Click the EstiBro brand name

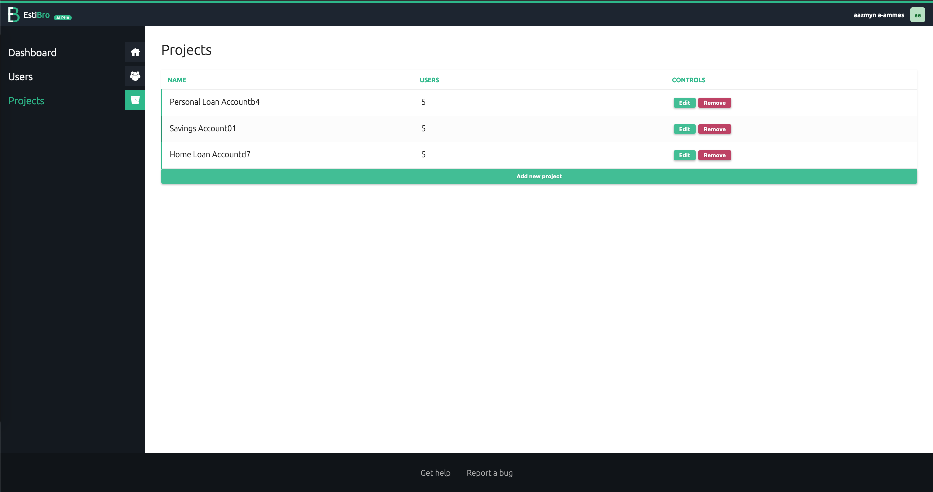coord(36,15)
